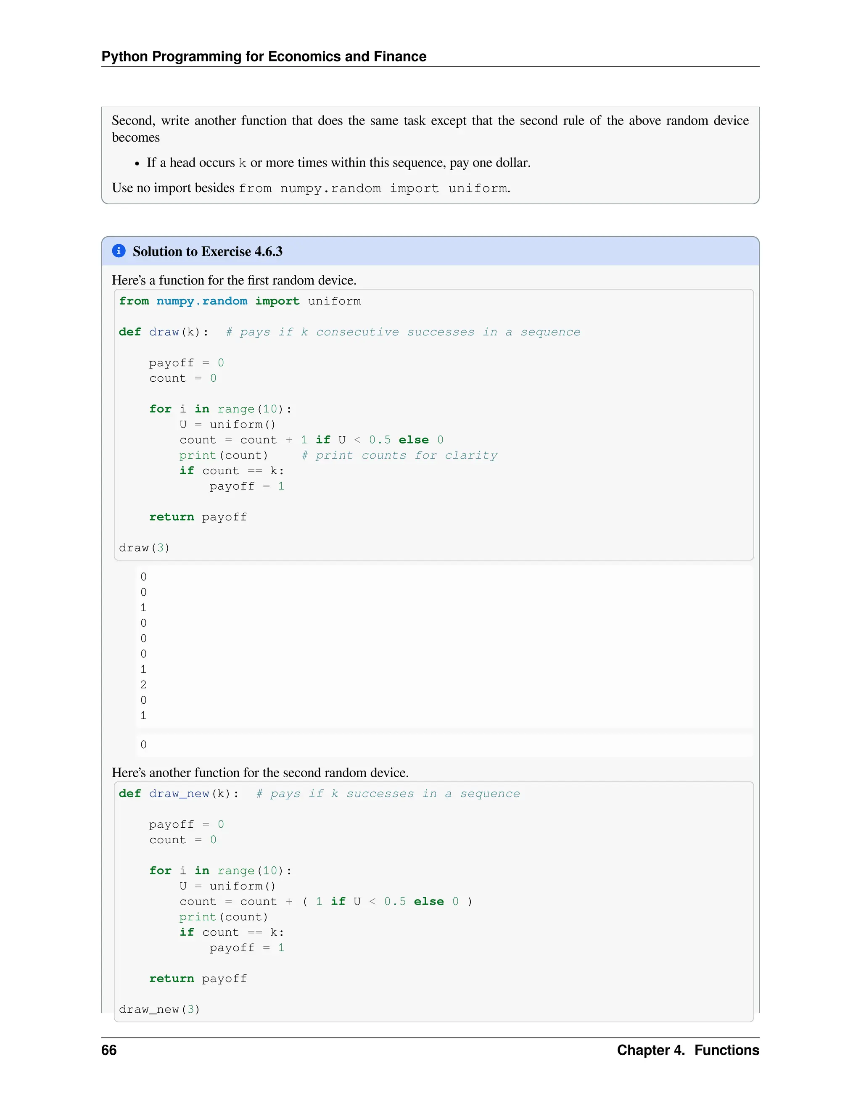Click the paragraph starting 'Second, write another function'
This screenshot has height=1114, width=861.
coord(430,129)
